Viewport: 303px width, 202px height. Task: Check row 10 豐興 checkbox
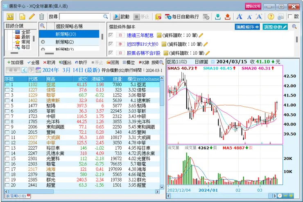[x=7, y=132]
